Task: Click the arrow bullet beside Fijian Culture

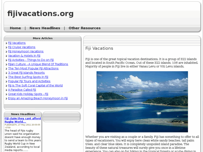Action: pyautogui.click(x=6, y=64)
